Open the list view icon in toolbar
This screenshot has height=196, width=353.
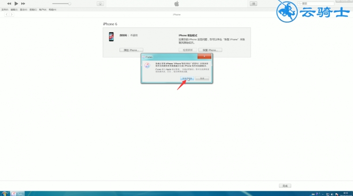[253, 4]
